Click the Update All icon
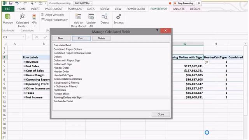The width and height of the screenshot is (249, 140). (x=91, y=16)
